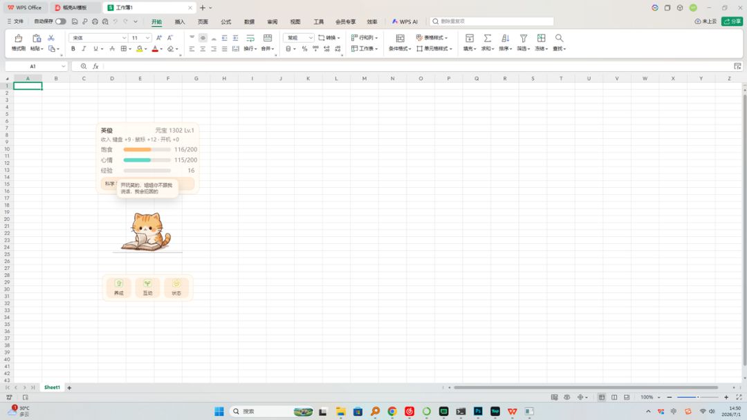Open print preview icon
This screenshot has height=420, width=747.
(105, 21)
